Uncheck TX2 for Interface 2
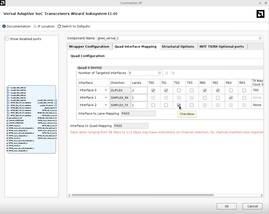This screenshot has height=214, width=269. click(x=179, y=105)
